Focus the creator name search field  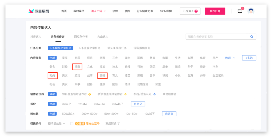pos(221,37)
